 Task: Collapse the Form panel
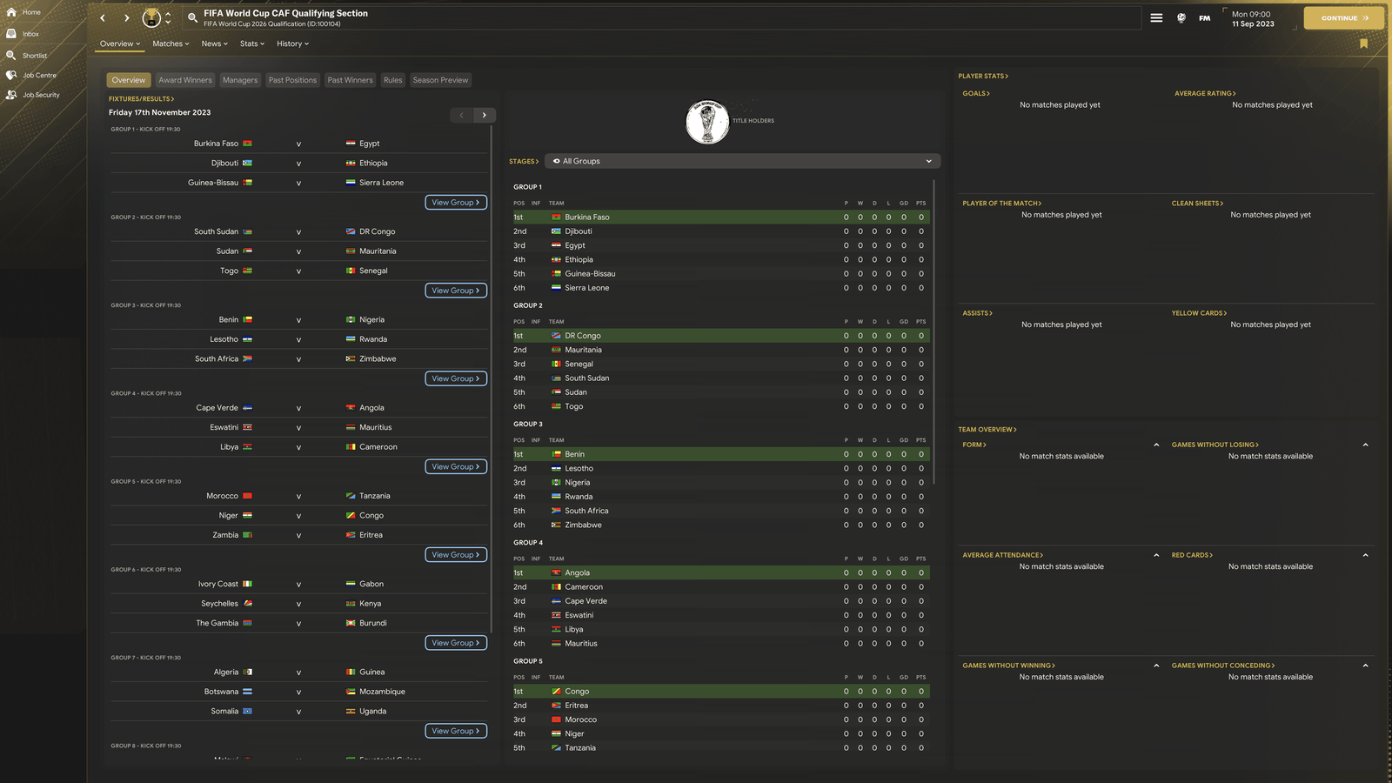click(x=1156, y=445)
